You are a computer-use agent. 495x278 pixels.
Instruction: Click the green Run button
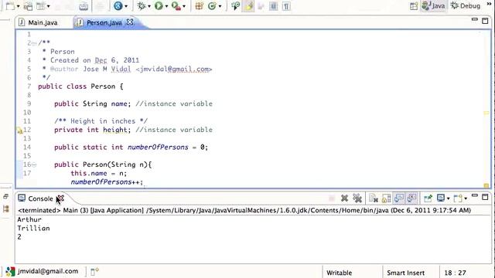(159, 5)
